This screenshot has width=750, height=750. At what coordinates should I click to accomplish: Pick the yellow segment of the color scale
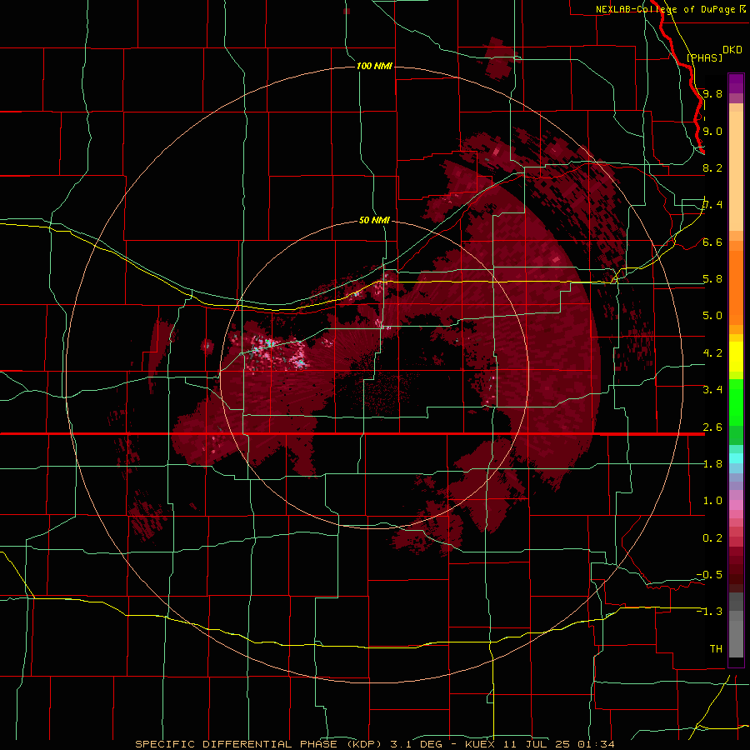736,357
